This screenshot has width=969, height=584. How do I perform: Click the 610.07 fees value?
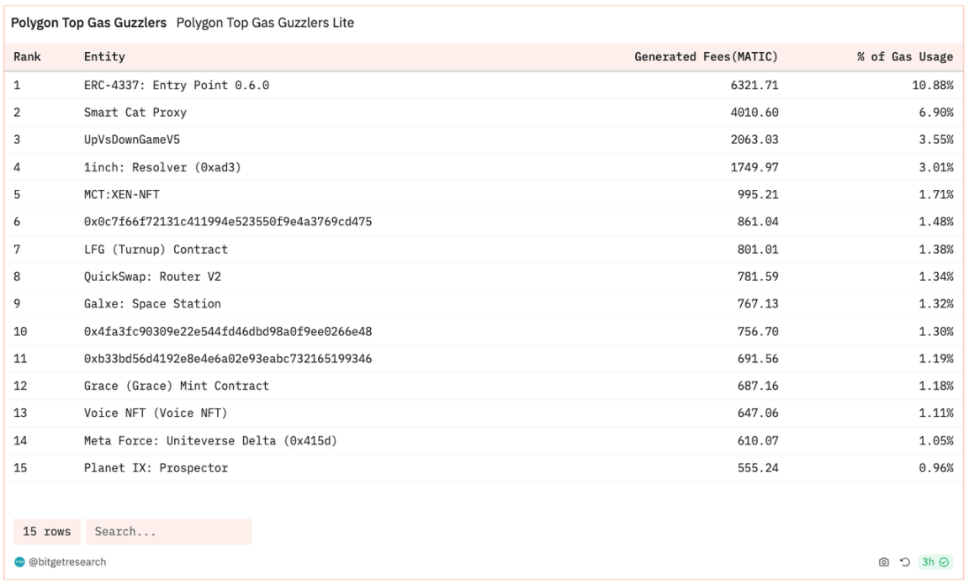click(758, 441)
